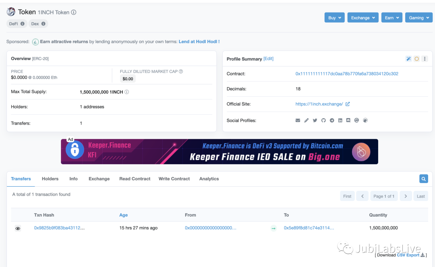The width and height of the screenshot is (435, 267).
Task: Click the email envelope social icon
Action: point(298,121)
